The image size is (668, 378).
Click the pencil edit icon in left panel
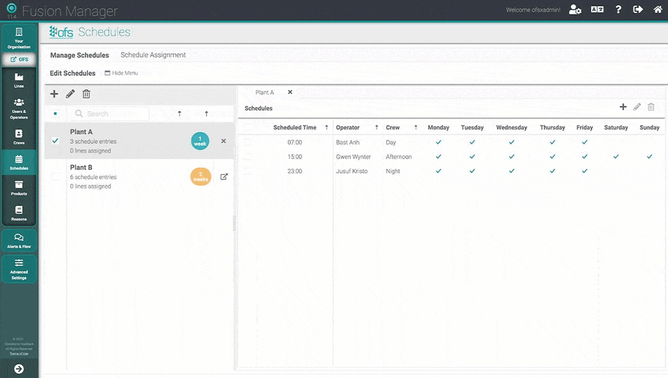[71, 94]
